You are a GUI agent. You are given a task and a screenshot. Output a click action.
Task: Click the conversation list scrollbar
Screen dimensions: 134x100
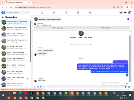[31, 41]
